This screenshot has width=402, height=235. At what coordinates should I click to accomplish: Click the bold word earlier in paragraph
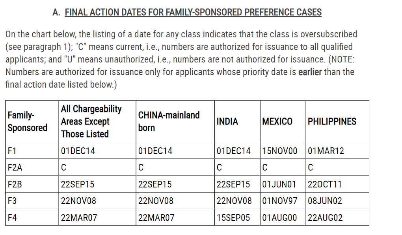[x=310, y=72]
